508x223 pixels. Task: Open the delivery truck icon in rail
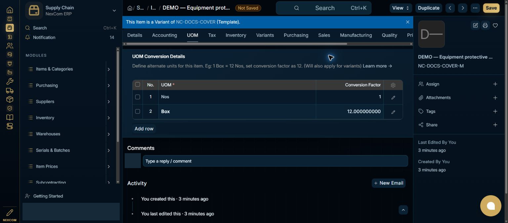(x=10, y=90)
